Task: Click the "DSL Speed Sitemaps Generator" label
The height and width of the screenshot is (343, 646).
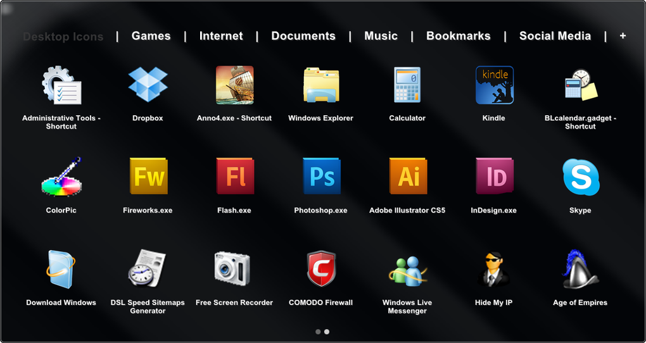Action: (x=148, y=307)
